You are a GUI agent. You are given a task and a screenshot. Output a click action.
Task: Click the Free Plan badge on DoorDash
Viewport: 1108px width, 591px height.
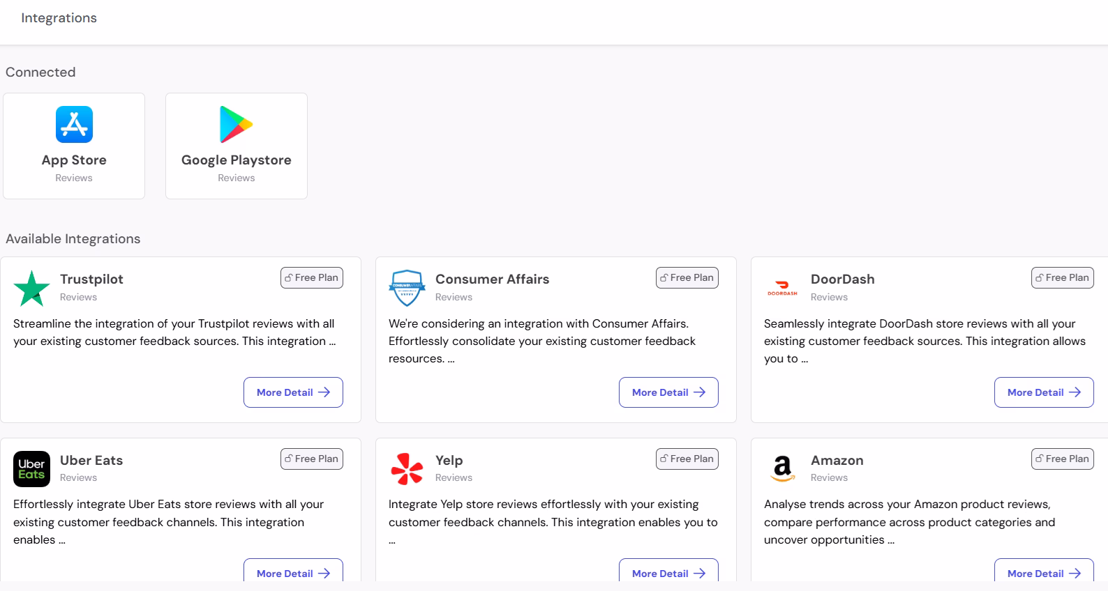click(x=1063, y=277)
